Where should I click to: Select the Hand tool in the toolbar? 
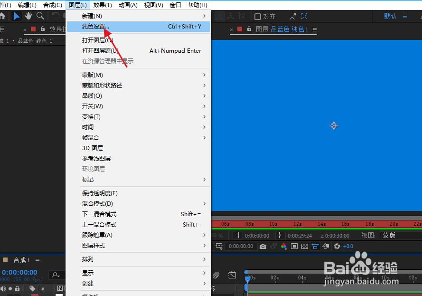click(28, 16)
